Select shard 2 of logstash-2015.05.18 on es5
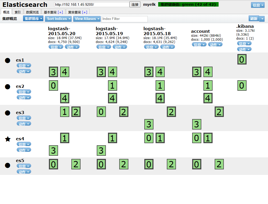The width and height of the screenshot is (268, 204). 171,164
